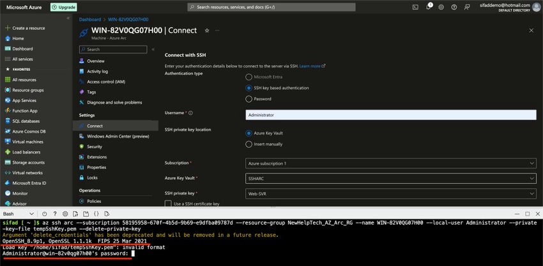The width and height of the screenshot is (543, 266).
Task: Open Cloud Shell settings gear
Action: pos(65,214)
